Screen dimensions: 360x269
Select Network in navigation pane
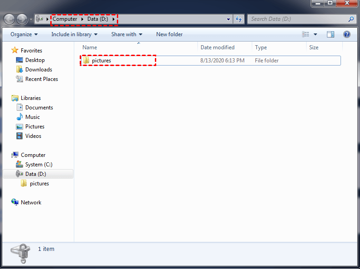tap(31, 203)
